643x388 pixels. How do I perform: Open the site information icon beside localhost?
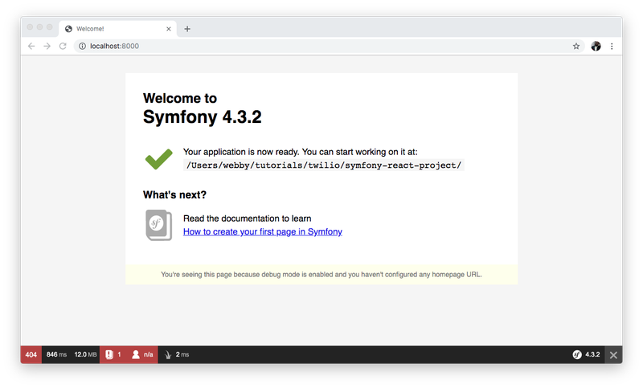82,46
